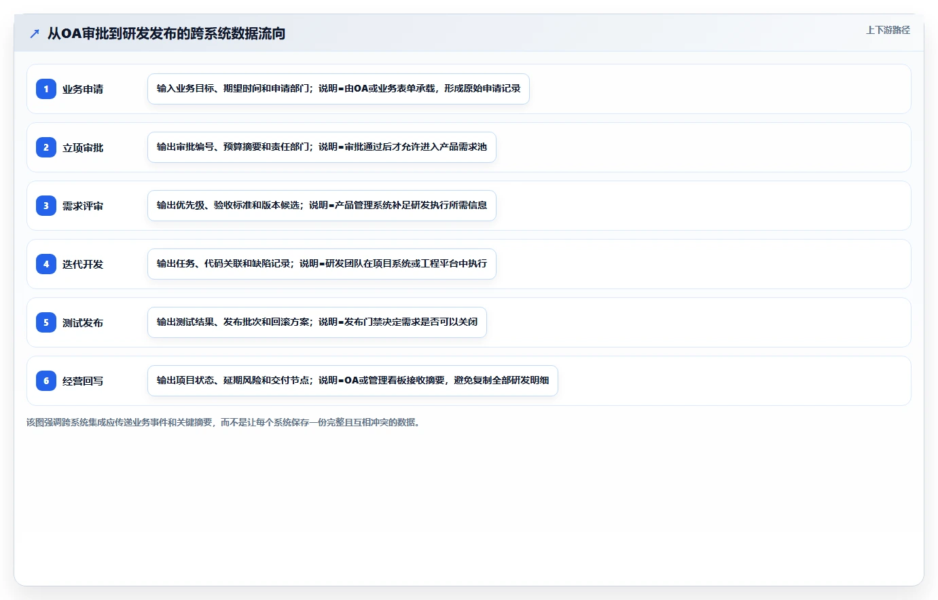
Task: Click the description box starting 输出任务、代码关联
Action: click(x=322, y=264)
